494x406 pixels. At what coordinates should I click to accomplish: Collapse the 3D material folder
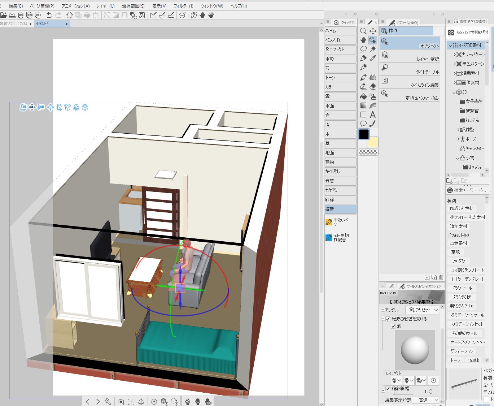click(x=454, y=92)
